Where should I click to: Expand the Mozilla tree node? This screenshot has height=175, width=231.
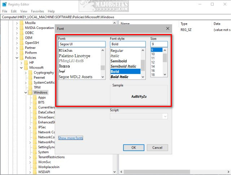pos(17,23)
